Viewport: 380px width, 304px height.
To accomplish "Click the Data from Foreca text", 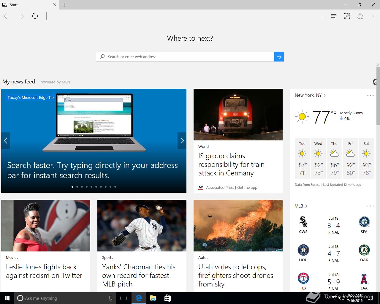I will click(x=308, y=185).
